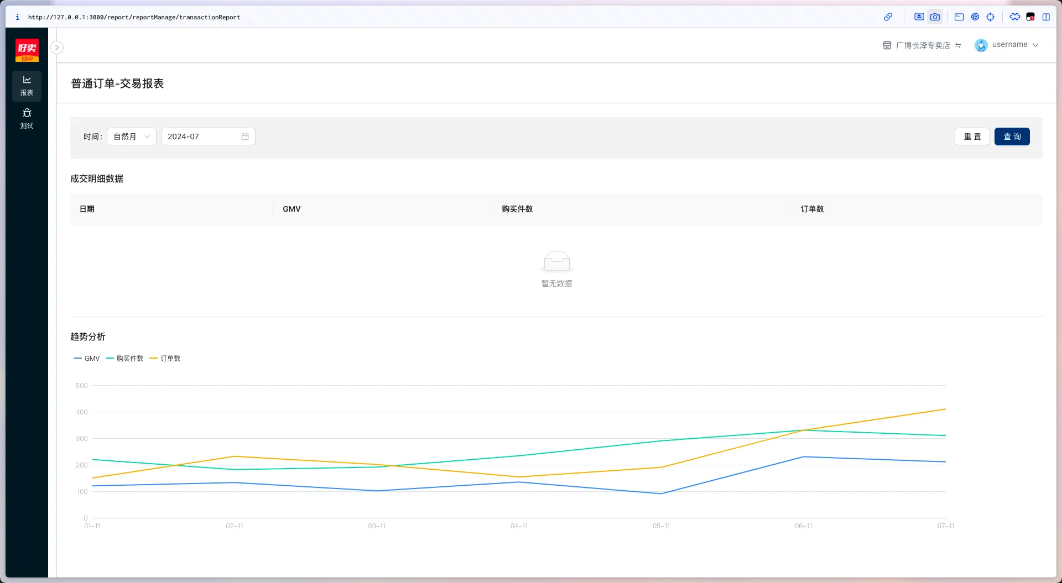1062x583 pixels.
Task: Open the 自然月 time type dropdown
Action: (132, 136)
